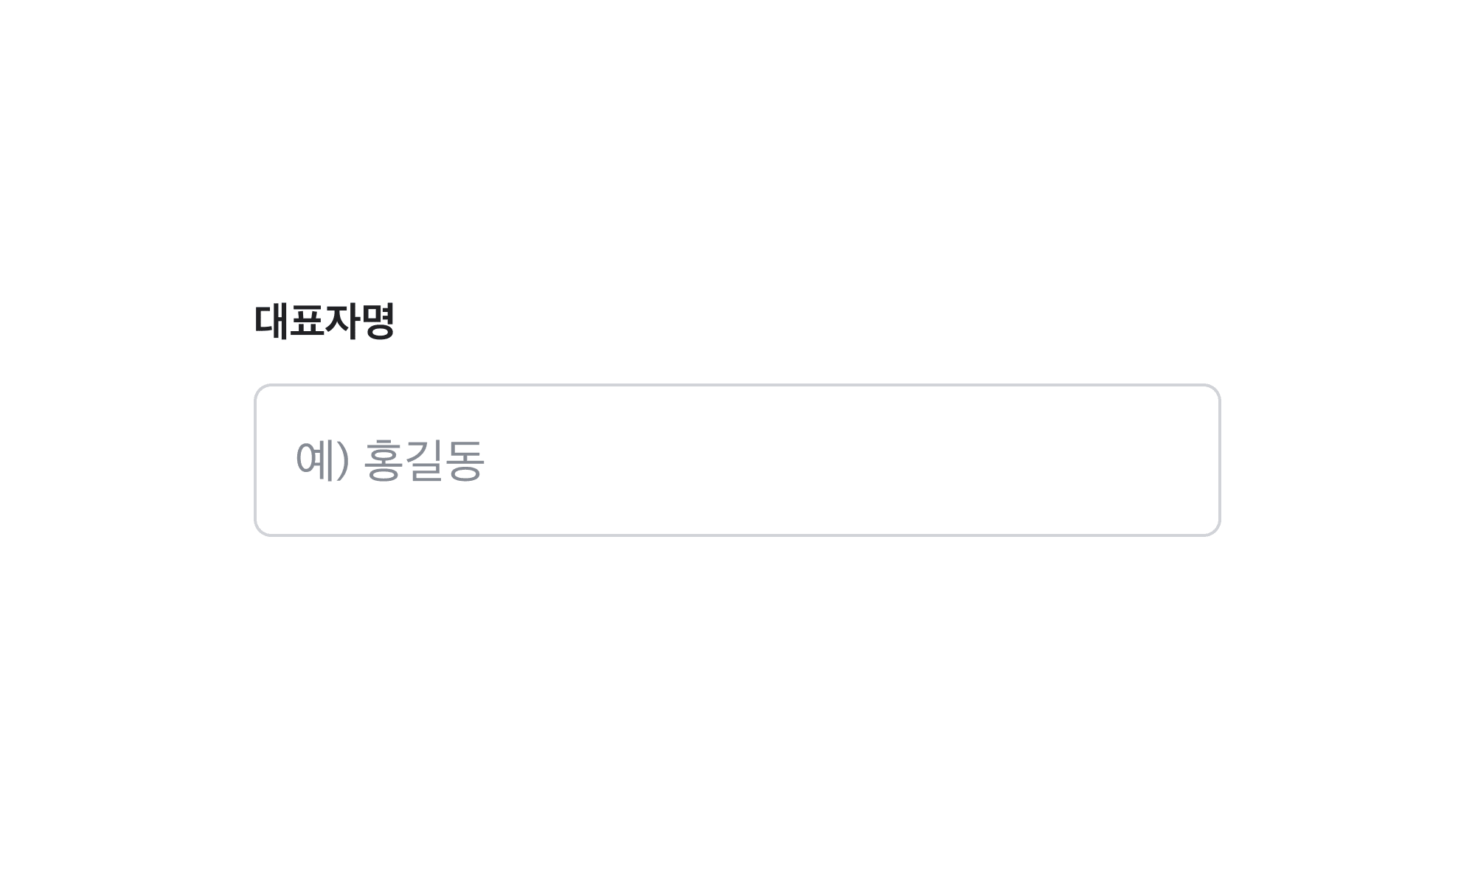Click the input to enter 대표자명
This screenshot has width=1475, height=885.
pyautogui.click(x=737, y=460)
